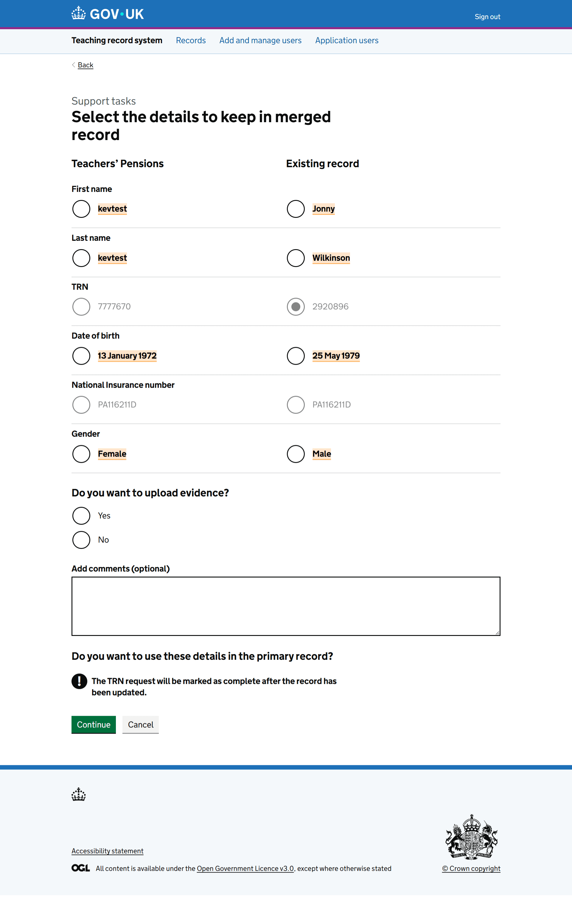Go to Add and manage users
The height and width of the screenshot is (897, 572).
(x=260, y=40)
